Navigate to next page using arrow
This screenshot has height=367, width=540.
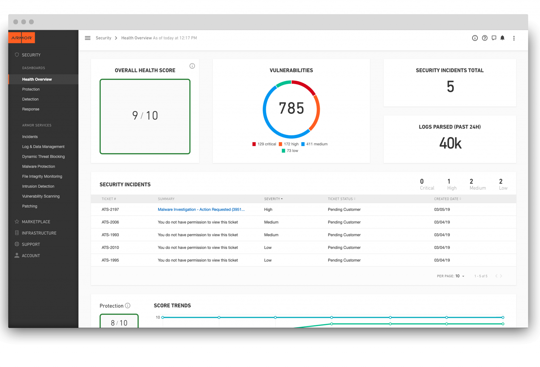tap(503, 275)
